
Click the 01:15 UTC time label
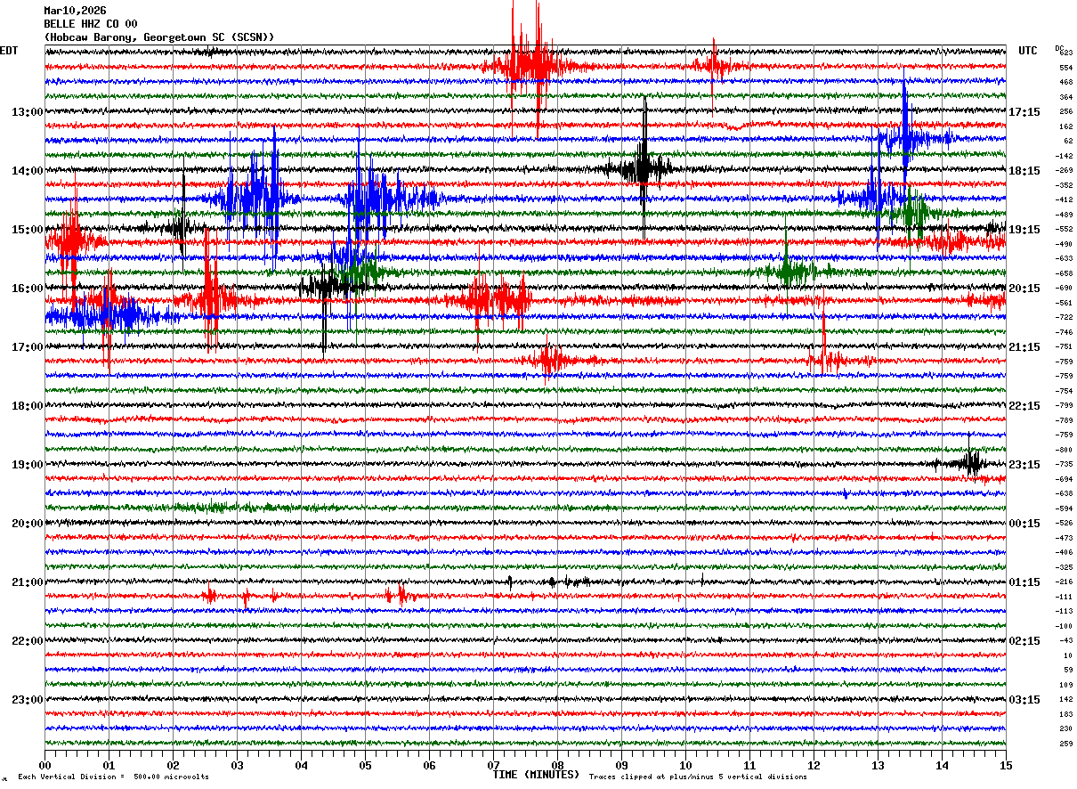coord(1024,582)
